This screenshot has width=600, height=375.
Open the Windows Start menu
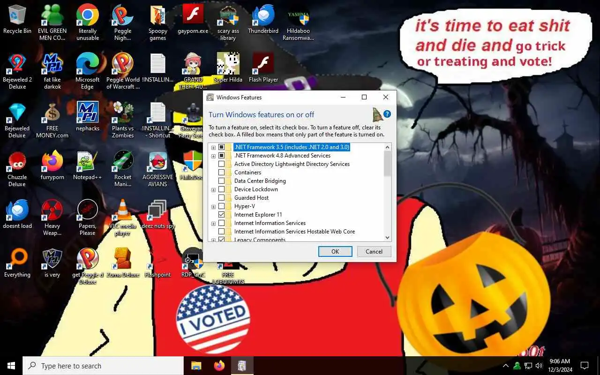[x=11, y=366]
